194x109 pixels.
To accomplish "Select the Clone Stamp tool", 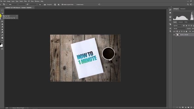I will click(x=2, y=24).
